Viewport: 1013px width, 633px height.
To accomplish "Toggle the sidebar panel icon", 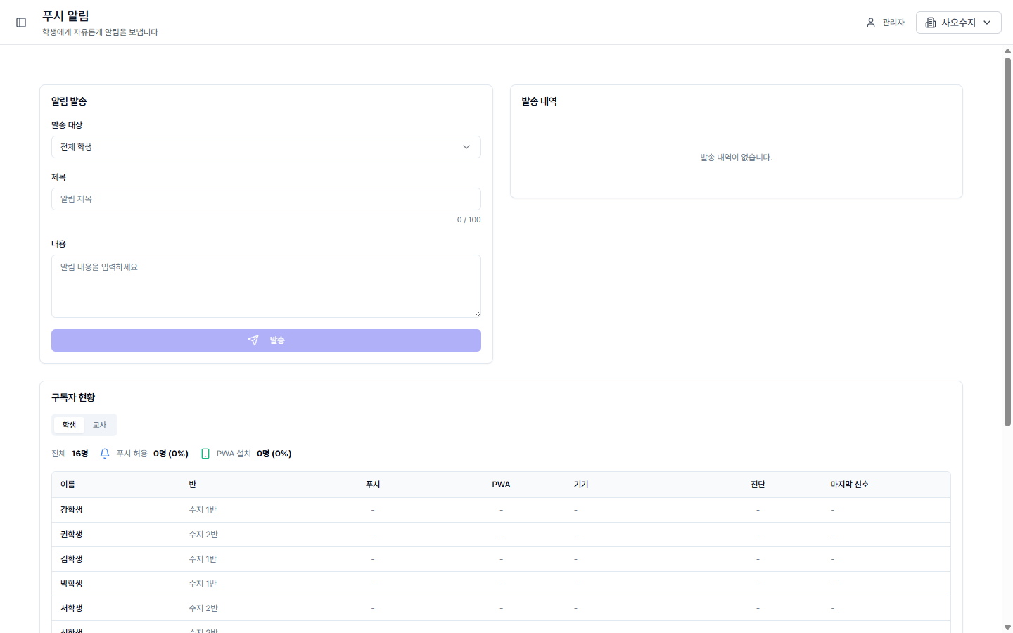I will [x=21, y=23].
